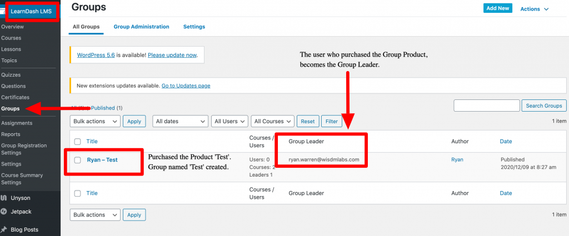The image size is (569, 236).
Task: Open the top Bulk actions dropdown
Action: coord(95,121)
